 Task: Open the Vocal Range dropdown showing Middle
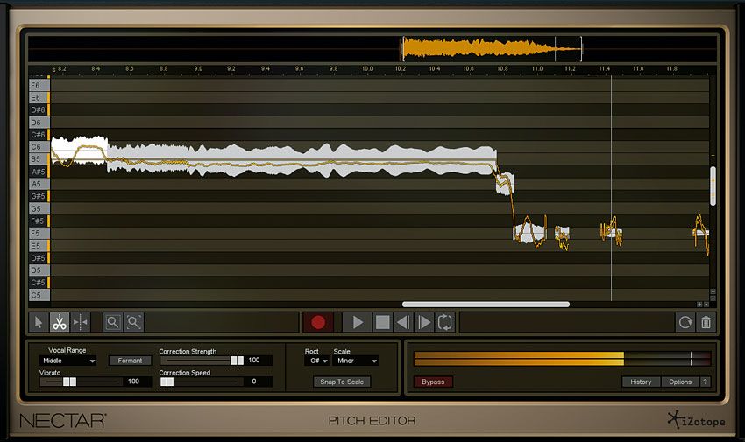68,361
